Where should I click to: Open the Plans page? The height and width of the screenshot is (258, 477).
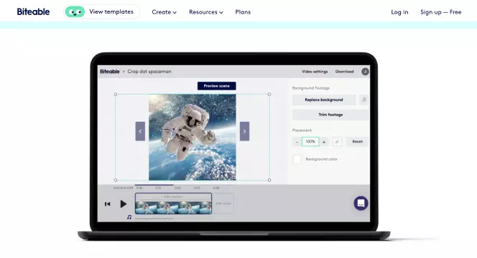[243, 12]
